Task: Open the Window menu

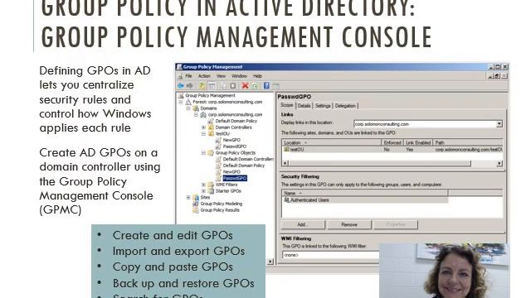Action: pos(239,76)
